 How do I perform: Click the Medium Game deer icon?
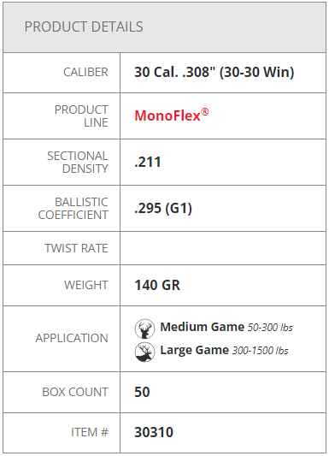144,329
